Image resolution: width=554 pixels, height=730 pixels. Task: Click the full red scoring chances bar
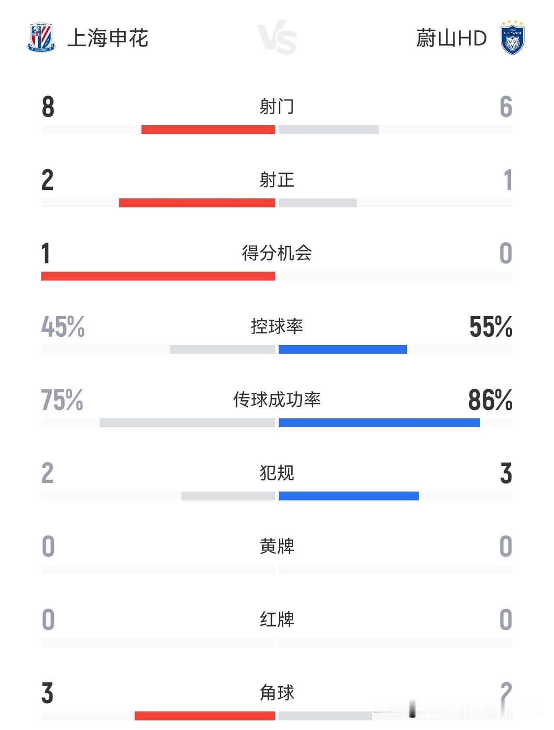(x=158, y=276)
